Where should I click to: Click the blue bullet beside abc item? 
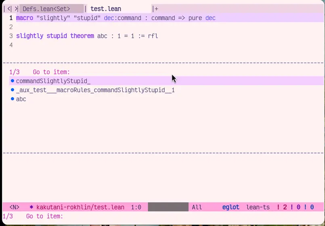point(13,99)
